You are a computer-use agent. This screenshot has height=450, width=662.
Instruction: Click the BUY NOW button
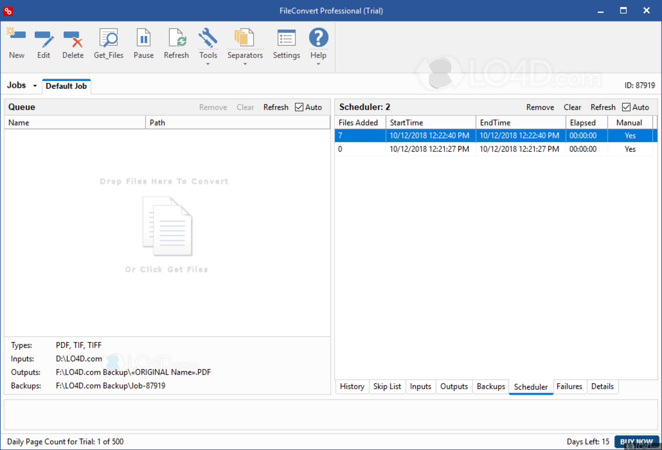coord(637,442)
